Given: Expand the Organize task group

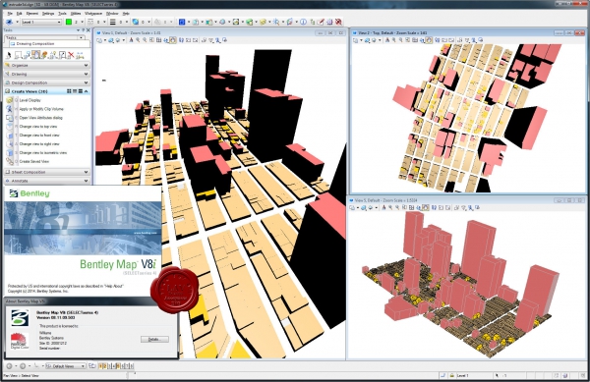Looking at the screenshot, I should click(x=47, y=66).
